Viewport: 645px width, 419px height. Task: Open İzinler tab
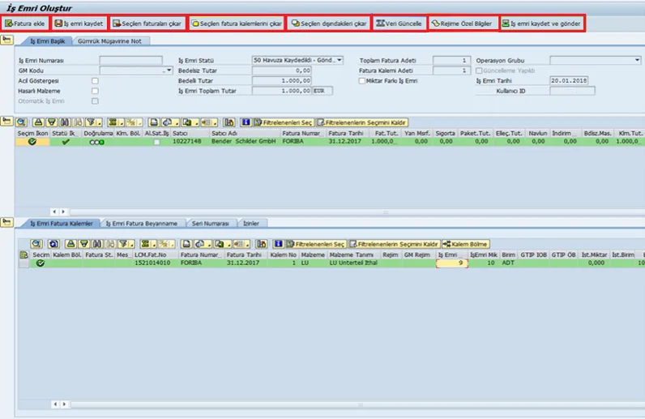tap(251, 223)
